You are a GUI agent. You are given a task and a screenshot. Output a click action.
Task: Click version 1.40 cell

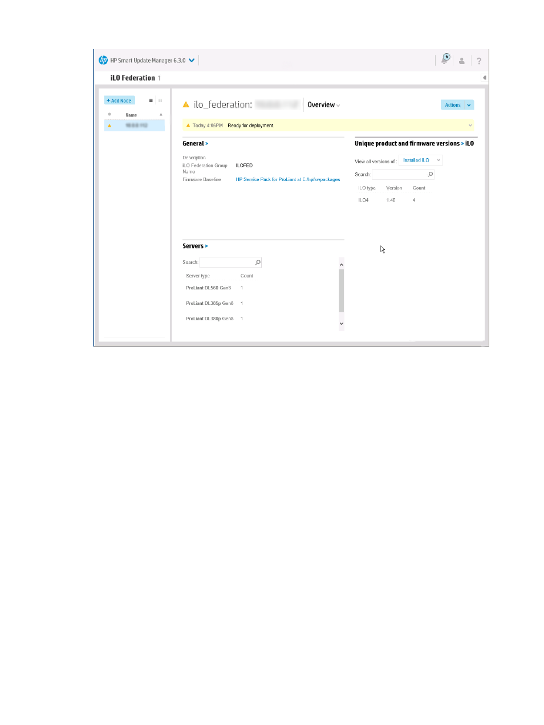pos(391,200)
